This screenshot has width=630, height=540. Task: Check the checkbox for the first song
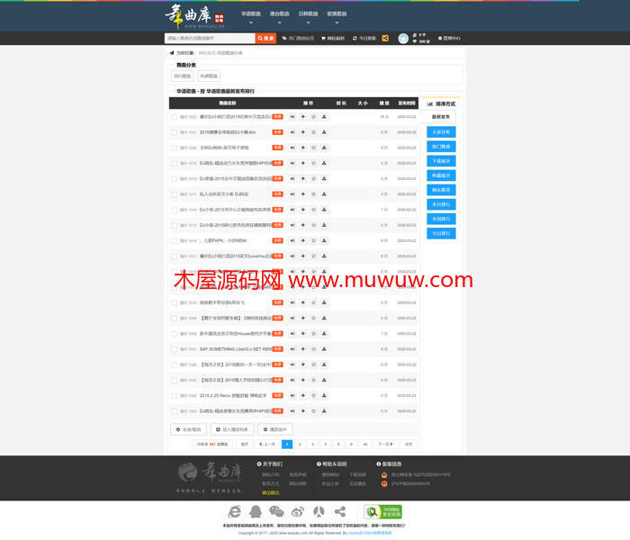tap(175, 117)
